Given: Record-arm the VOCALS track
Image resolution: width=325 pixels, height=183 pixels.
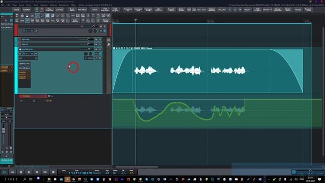Looking at the screenshot, I should point(20,49).
